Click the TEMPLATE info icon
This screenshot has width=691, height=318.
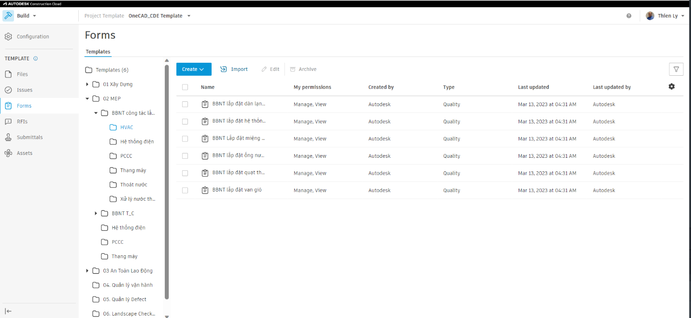pos(36,58)
